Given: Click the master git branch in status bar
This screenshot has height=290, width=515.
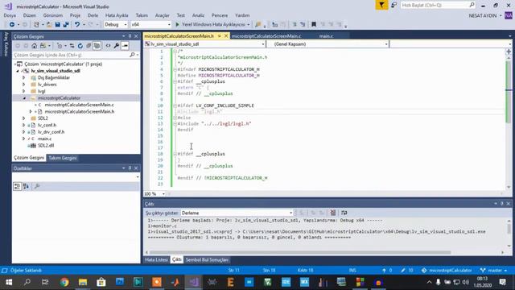Looking at the screenshot, I should coord(493,271).
